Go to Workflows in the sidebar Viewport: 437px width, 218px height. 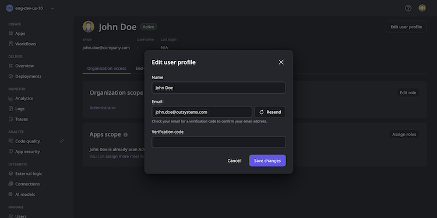(26, 44)
